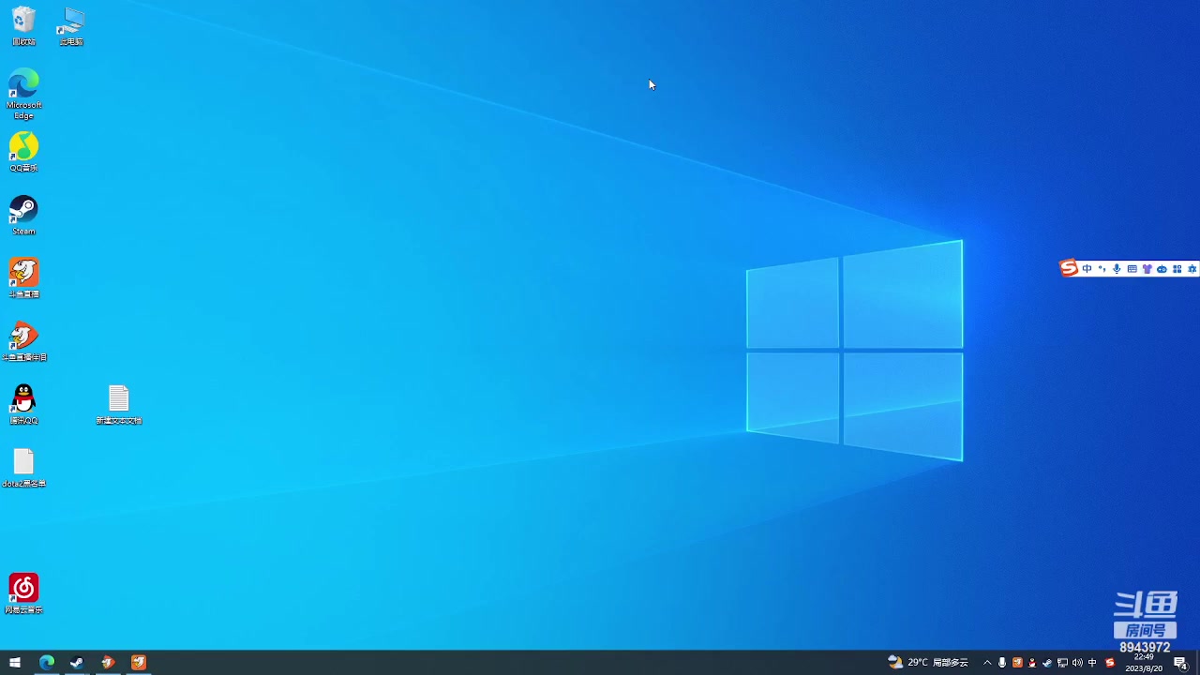Select the Tencent QQ penguin desktop shortcut
Image resolution: width=1200 pixels, height=675 pixels.
[x=23, y=404]
